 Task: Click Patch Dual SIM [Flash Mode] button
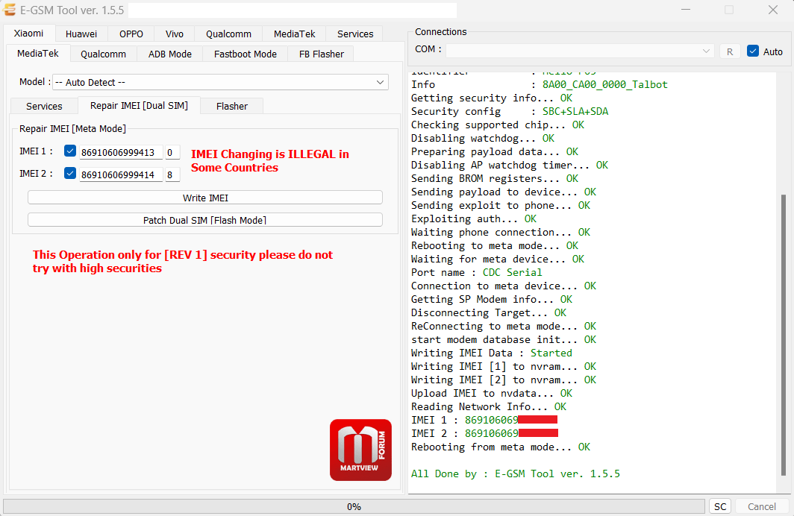coord(205,220)
